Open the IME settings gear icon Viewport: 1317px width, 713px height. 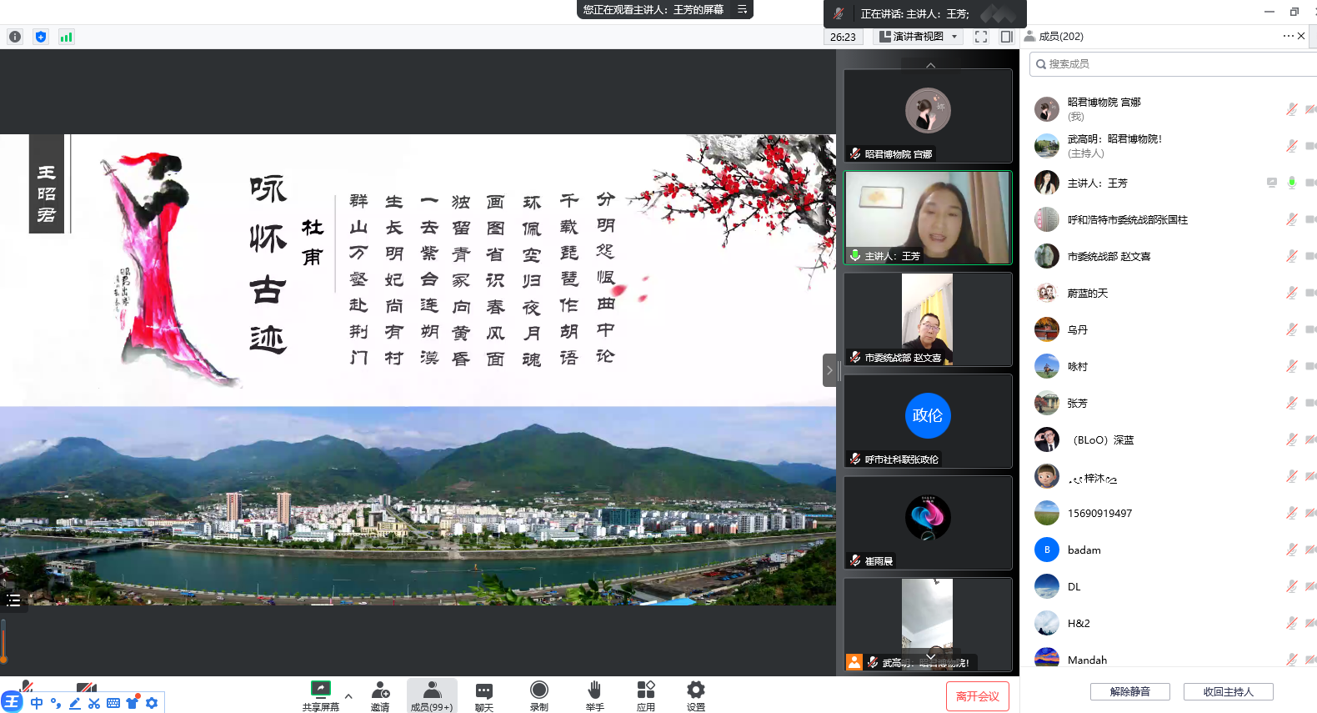point(151,703)
